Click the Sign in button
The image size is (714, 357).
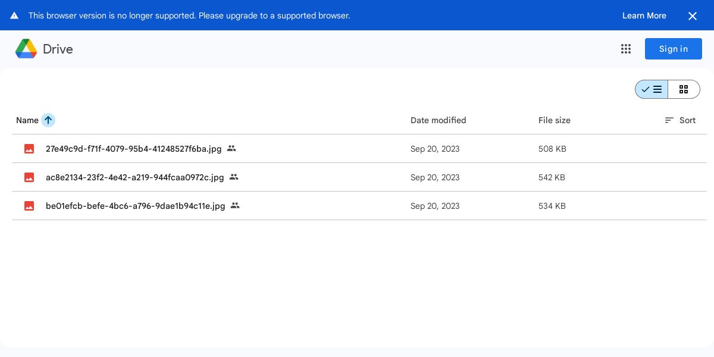(x=673, y=49)
